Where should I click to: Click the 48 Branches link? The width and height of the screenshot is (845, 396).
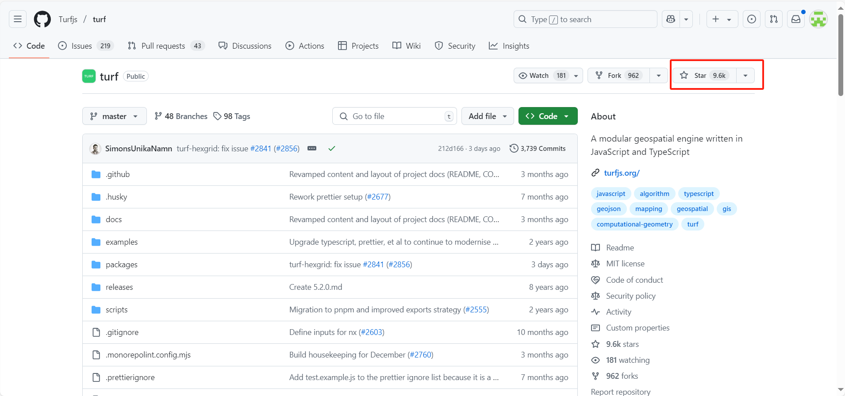click(x=181, y=116)
